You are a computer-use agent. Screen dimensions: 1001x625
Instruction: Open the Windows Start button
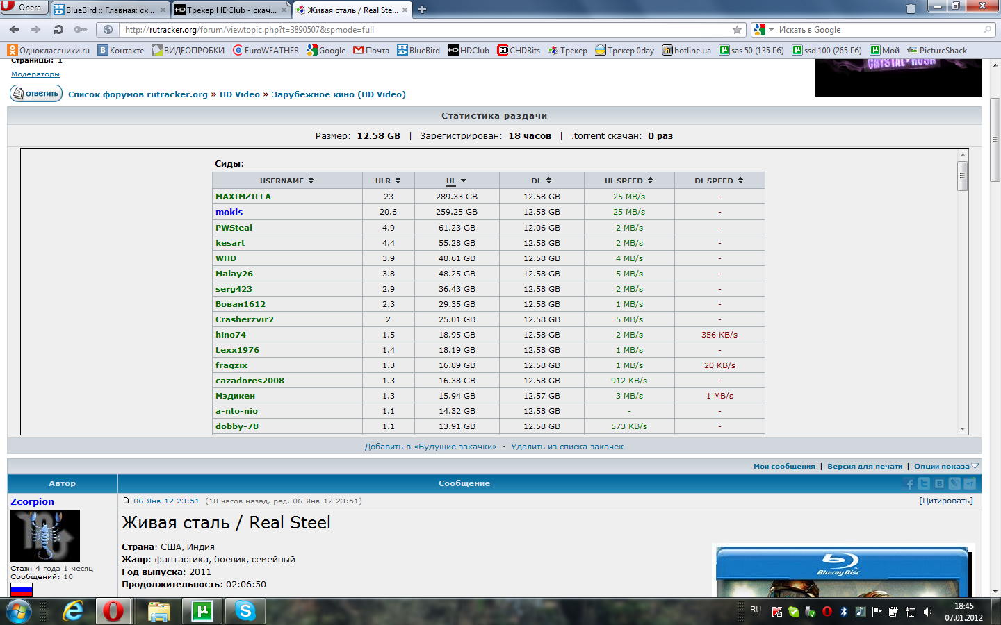point(18,611)
